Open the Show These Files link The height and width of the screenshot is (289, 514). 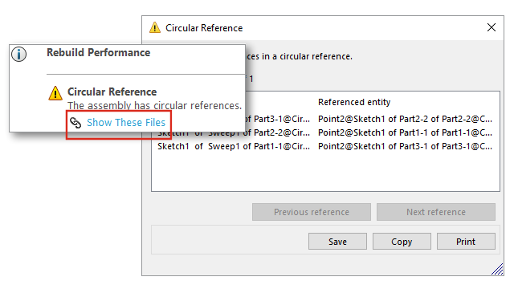coord(126,123)
